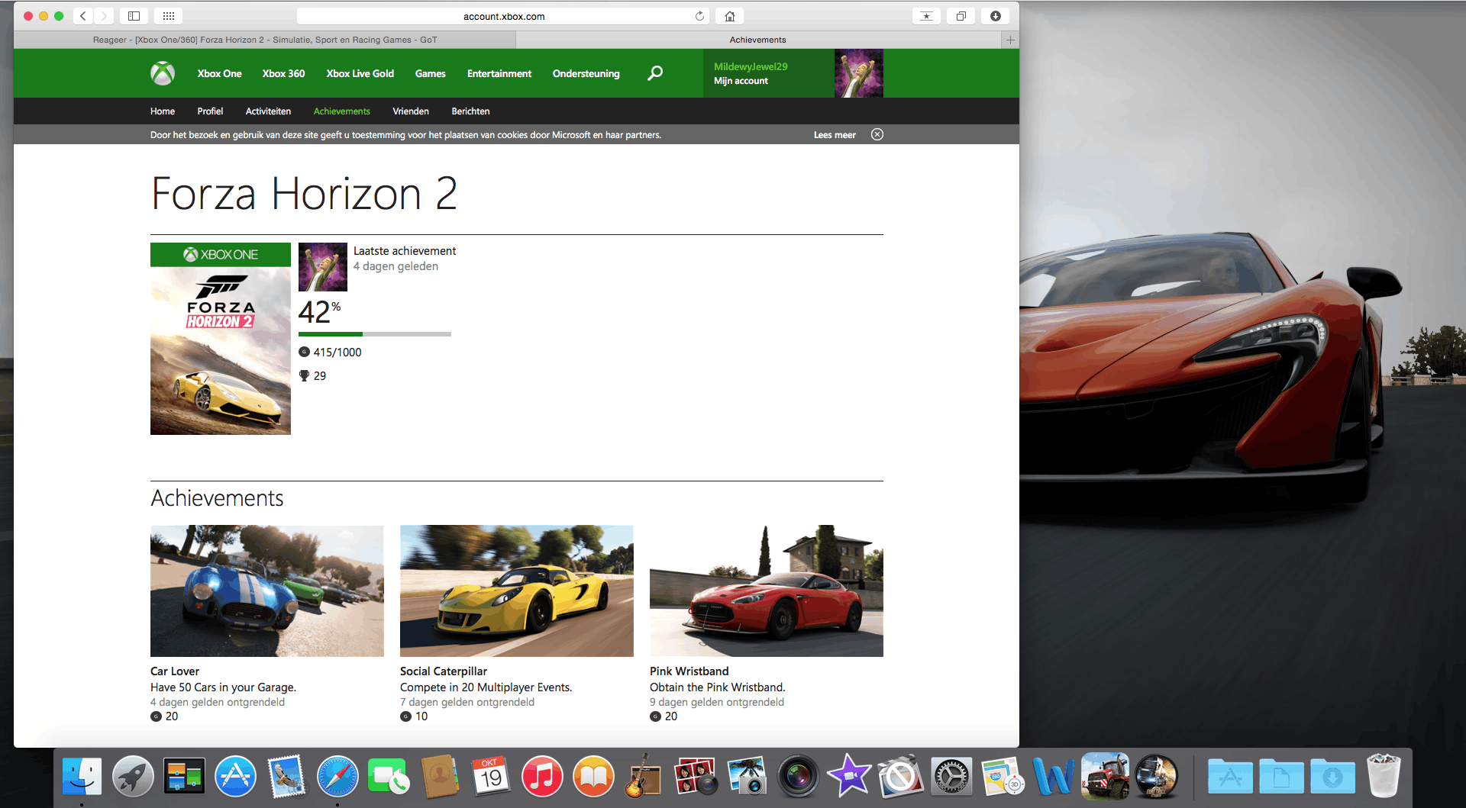Click the 415/1000 gamerscore value
The image size is (1466, 808).
(x=337, y=352)
